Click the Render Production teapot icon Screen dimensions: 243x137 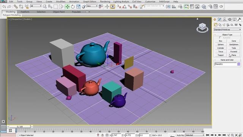[221, 6]
